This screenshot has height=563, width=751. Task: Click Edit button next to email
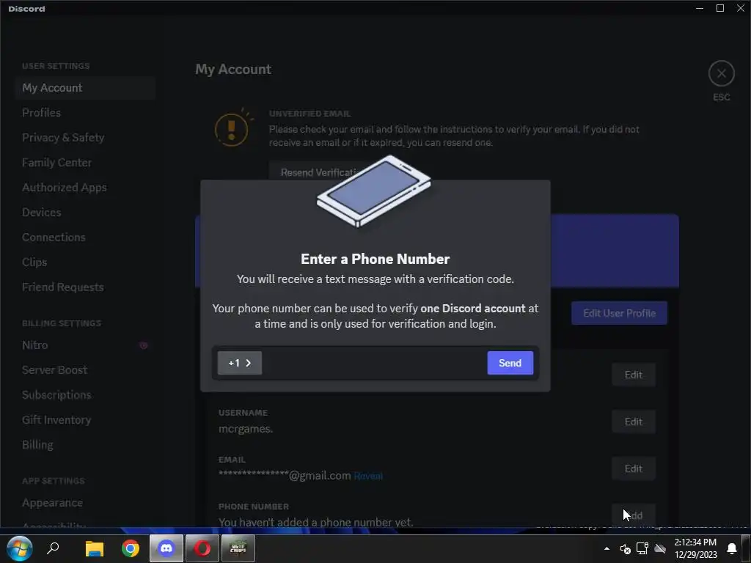point(633,468)
